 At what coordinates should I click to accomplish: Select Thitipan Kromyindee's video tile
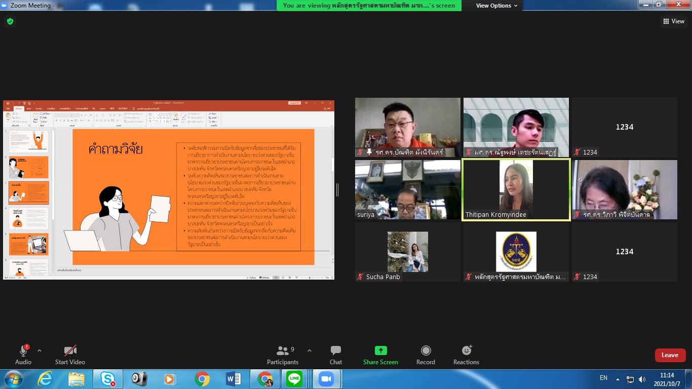pyautogui.click(x=516, y=189)
